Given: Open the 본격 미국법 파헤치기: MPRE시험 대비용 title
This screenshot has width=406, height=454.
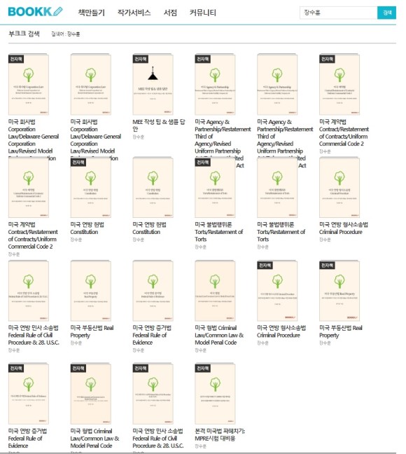Looking at the screenshot, I should pos(220,434).
